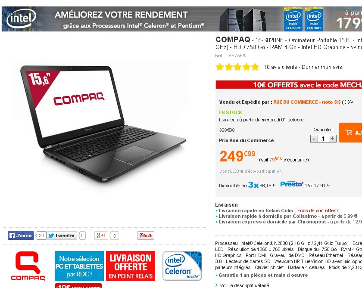Screen dimensions: 362x288
Task: Share via the Tweeter button
Action: pos(62,235)
